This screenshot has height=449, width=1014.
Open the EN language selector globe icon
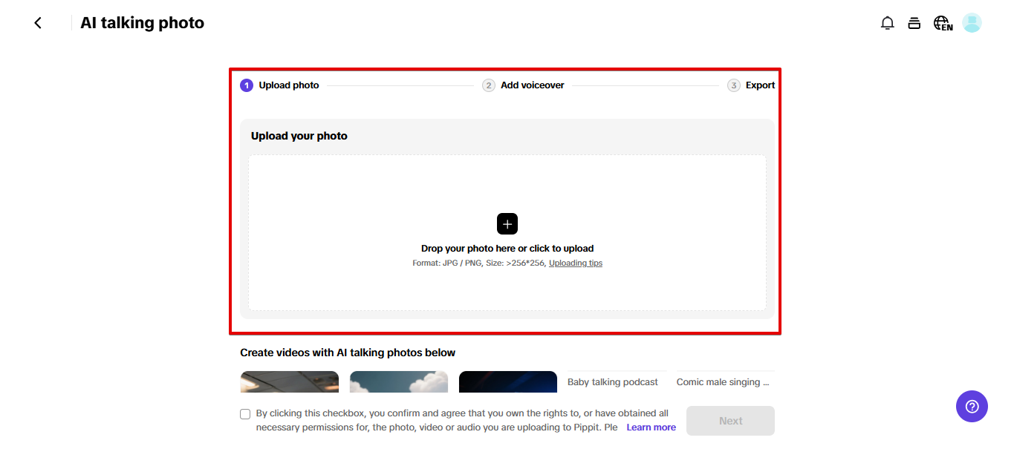point(941,22)
